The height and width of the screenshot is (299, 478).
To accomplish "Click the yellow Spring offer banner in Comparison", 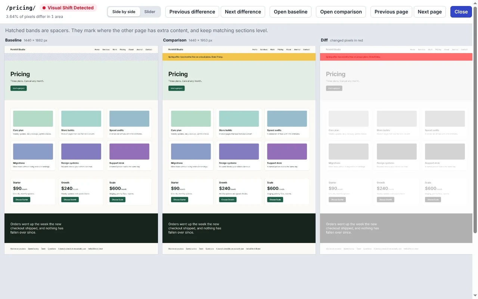I will coord(239,57).
